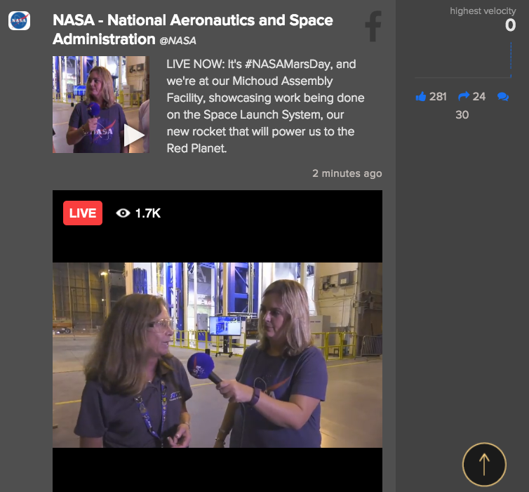Click the share arrow icon

pyautogui.click(x=464, y=96)
